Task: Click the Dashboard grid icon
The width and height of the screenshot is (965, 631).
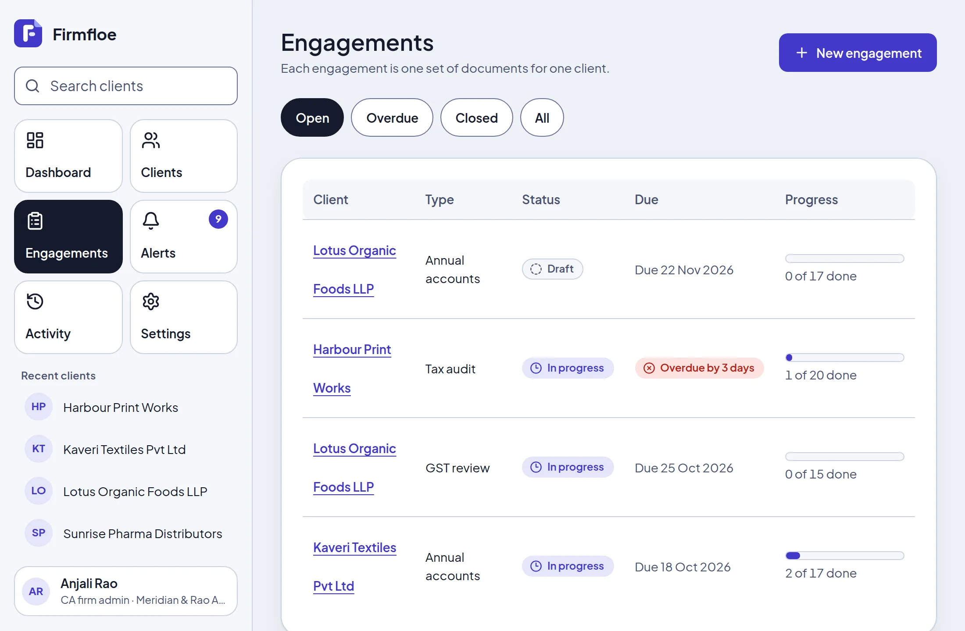Action: tap(35, 140)
